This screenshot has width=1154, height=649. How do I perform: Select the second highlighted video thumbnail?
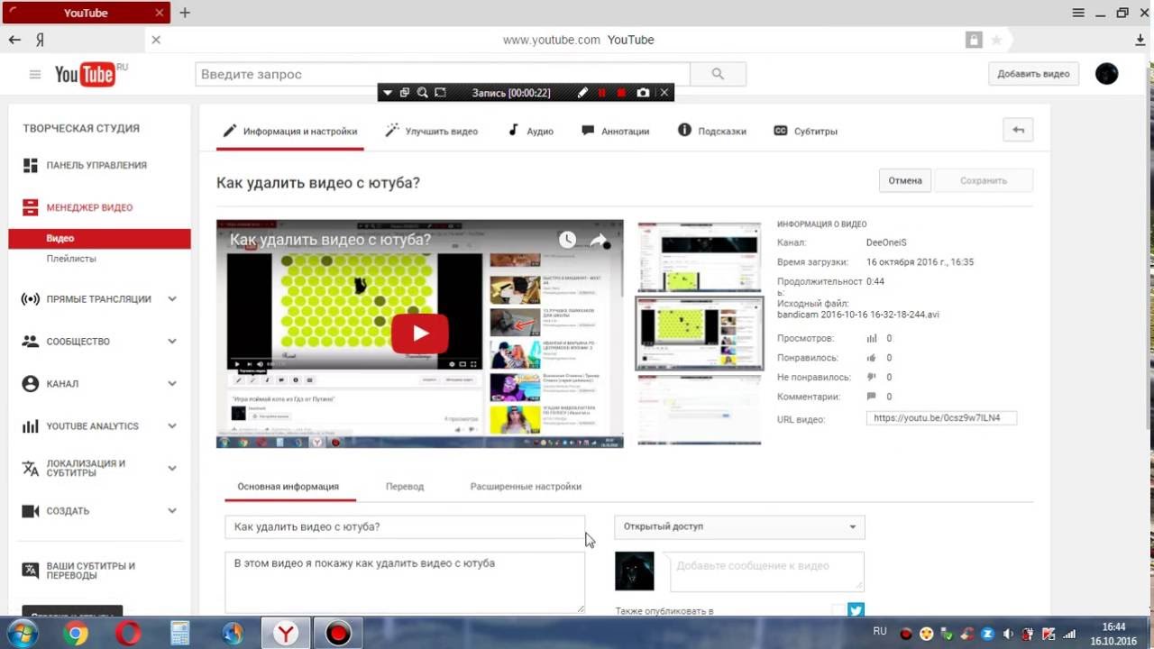(x=700, y=334)
